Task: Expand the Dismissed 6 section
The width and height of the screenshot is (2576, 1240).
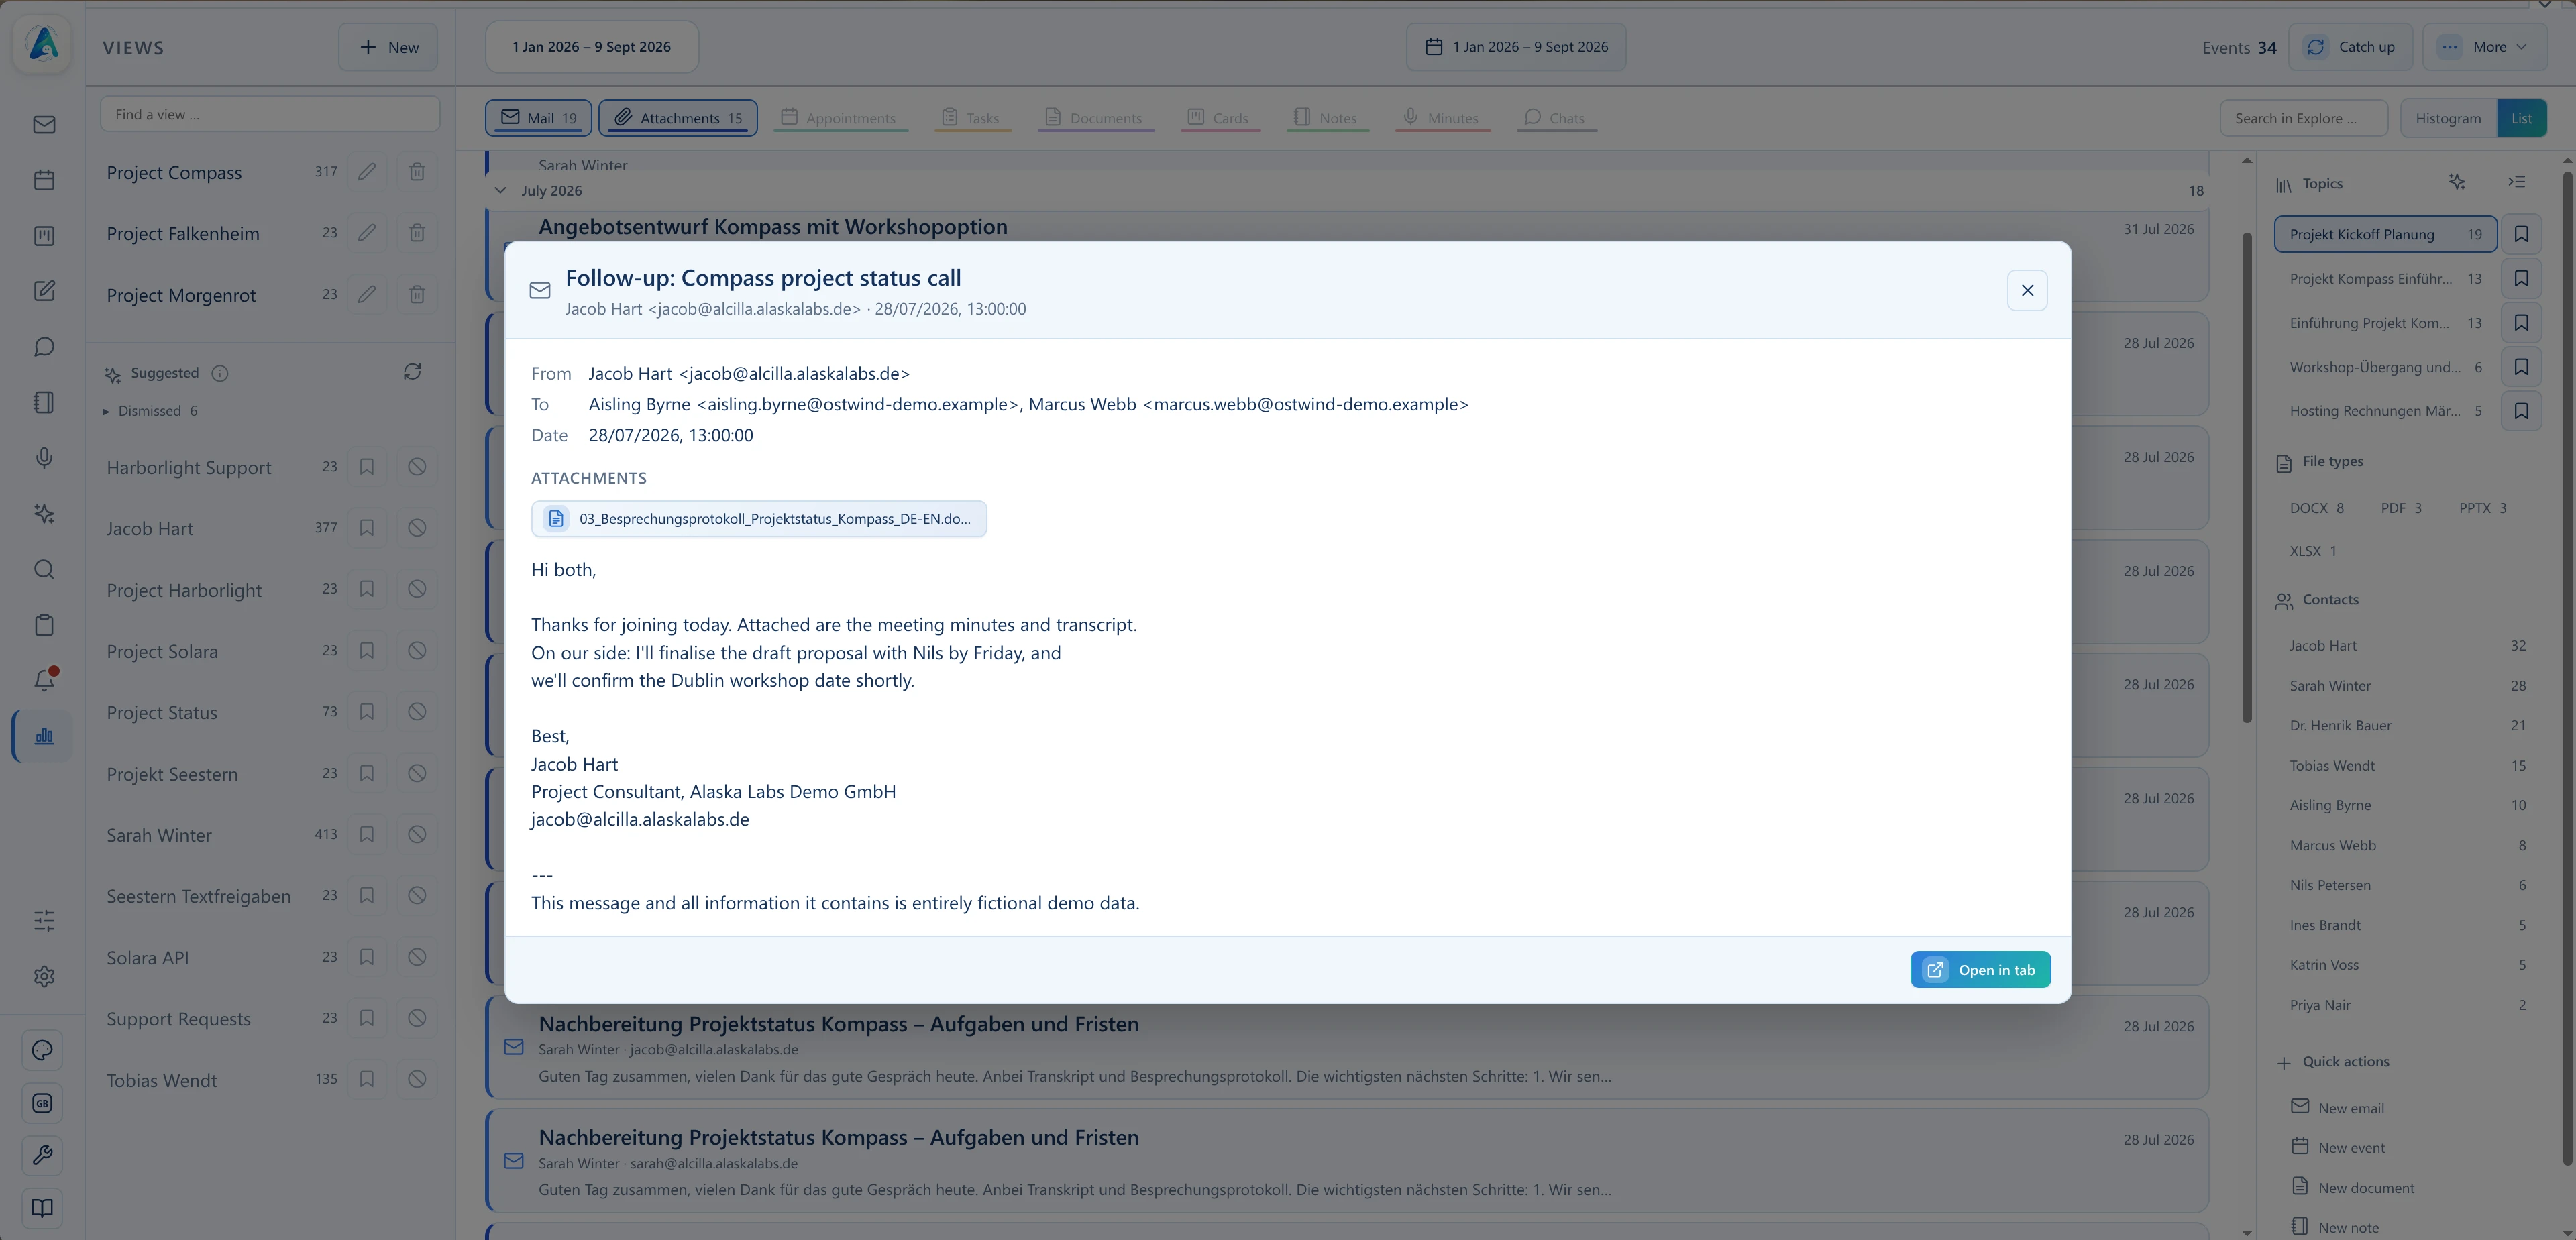Action: coord(151,411)
